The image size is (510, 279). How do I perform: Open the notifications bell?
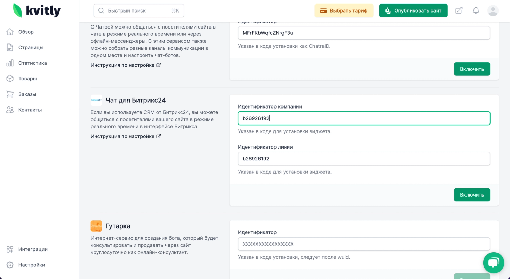[476, 10]
